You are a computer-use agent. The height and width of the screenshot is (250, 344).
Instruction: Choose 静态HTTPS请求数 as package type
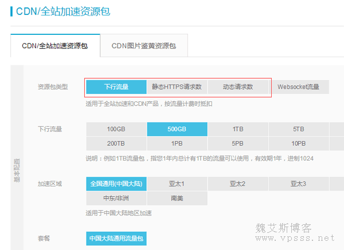click(177, 87)
